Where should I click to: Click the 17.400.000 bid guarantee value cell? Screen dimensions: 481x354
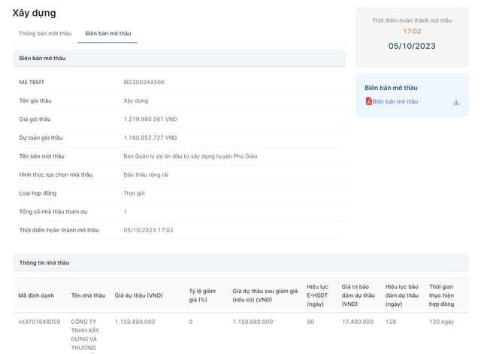click(x=358, y=322)
